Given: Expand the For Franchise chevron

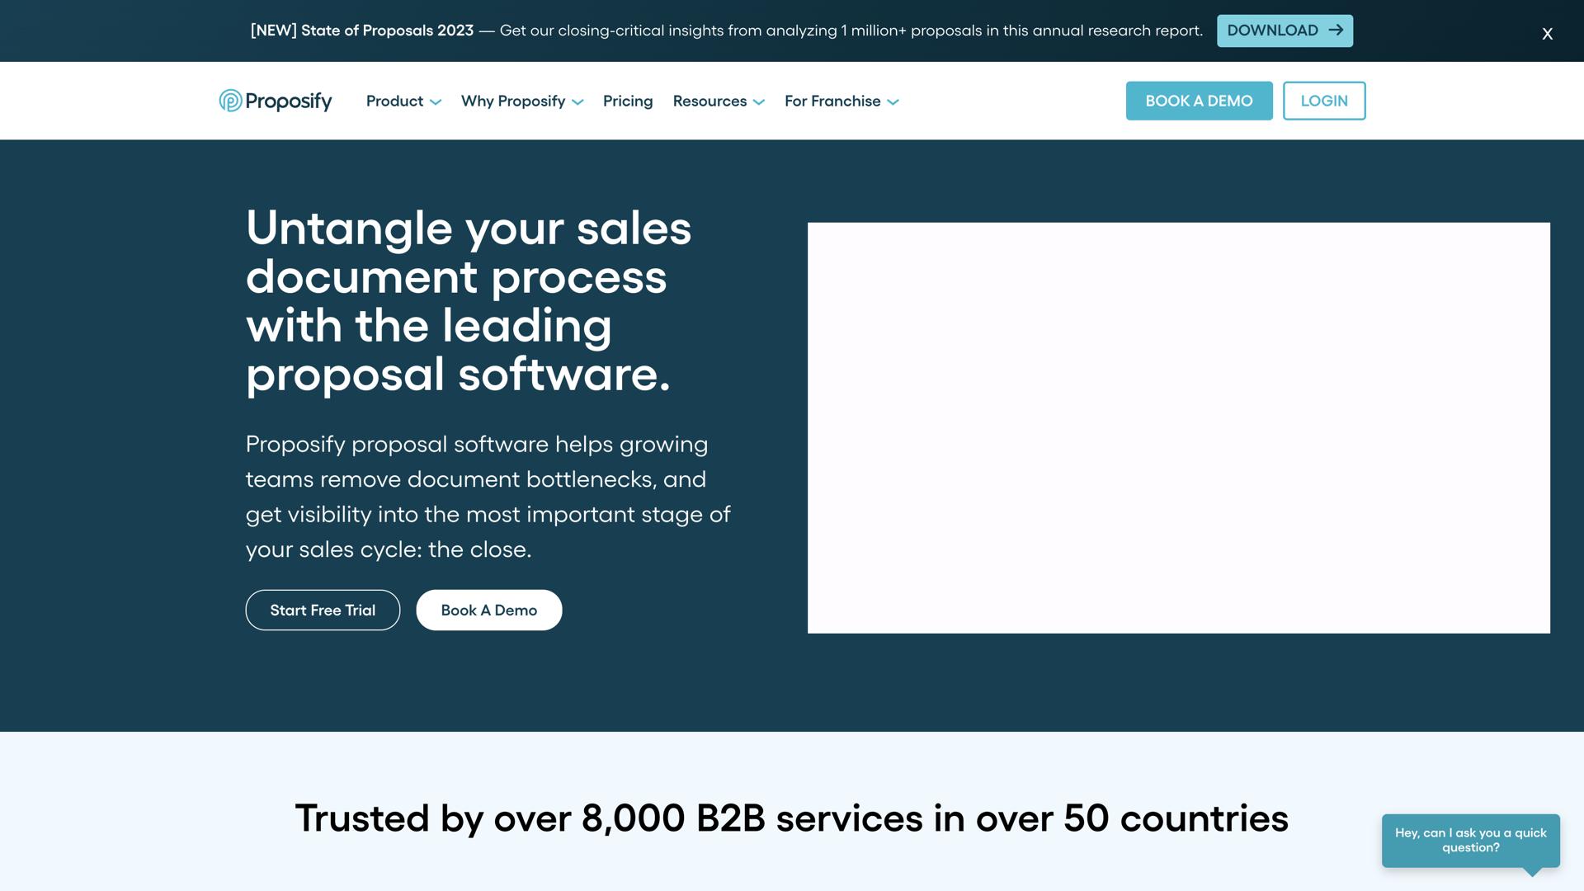Looking at the screenshot, I should click(893, 102).
